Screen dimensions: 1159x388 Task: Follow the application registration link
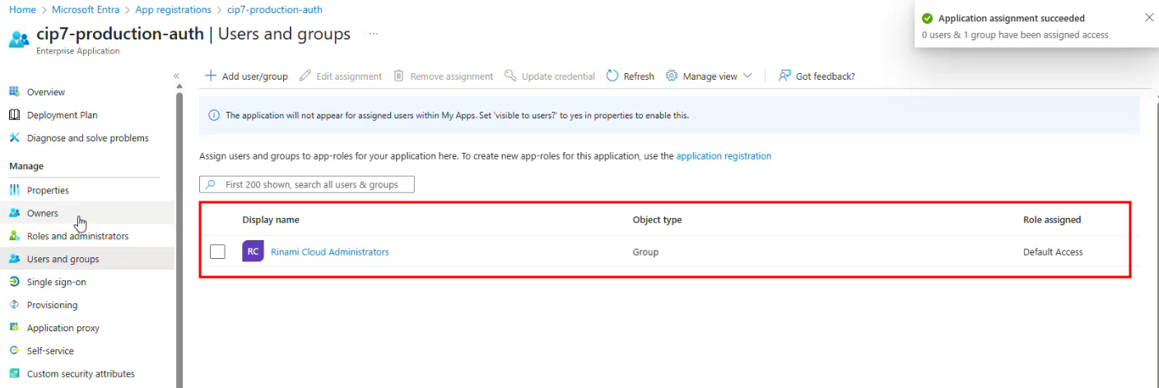pos(724,156)
